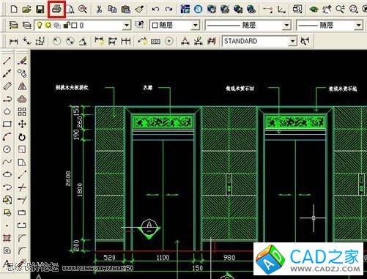Image resolution: width=367 pixels, height=279 pixels.
Task: Select the Arc draw tool
Action: (x=7, y=137)
